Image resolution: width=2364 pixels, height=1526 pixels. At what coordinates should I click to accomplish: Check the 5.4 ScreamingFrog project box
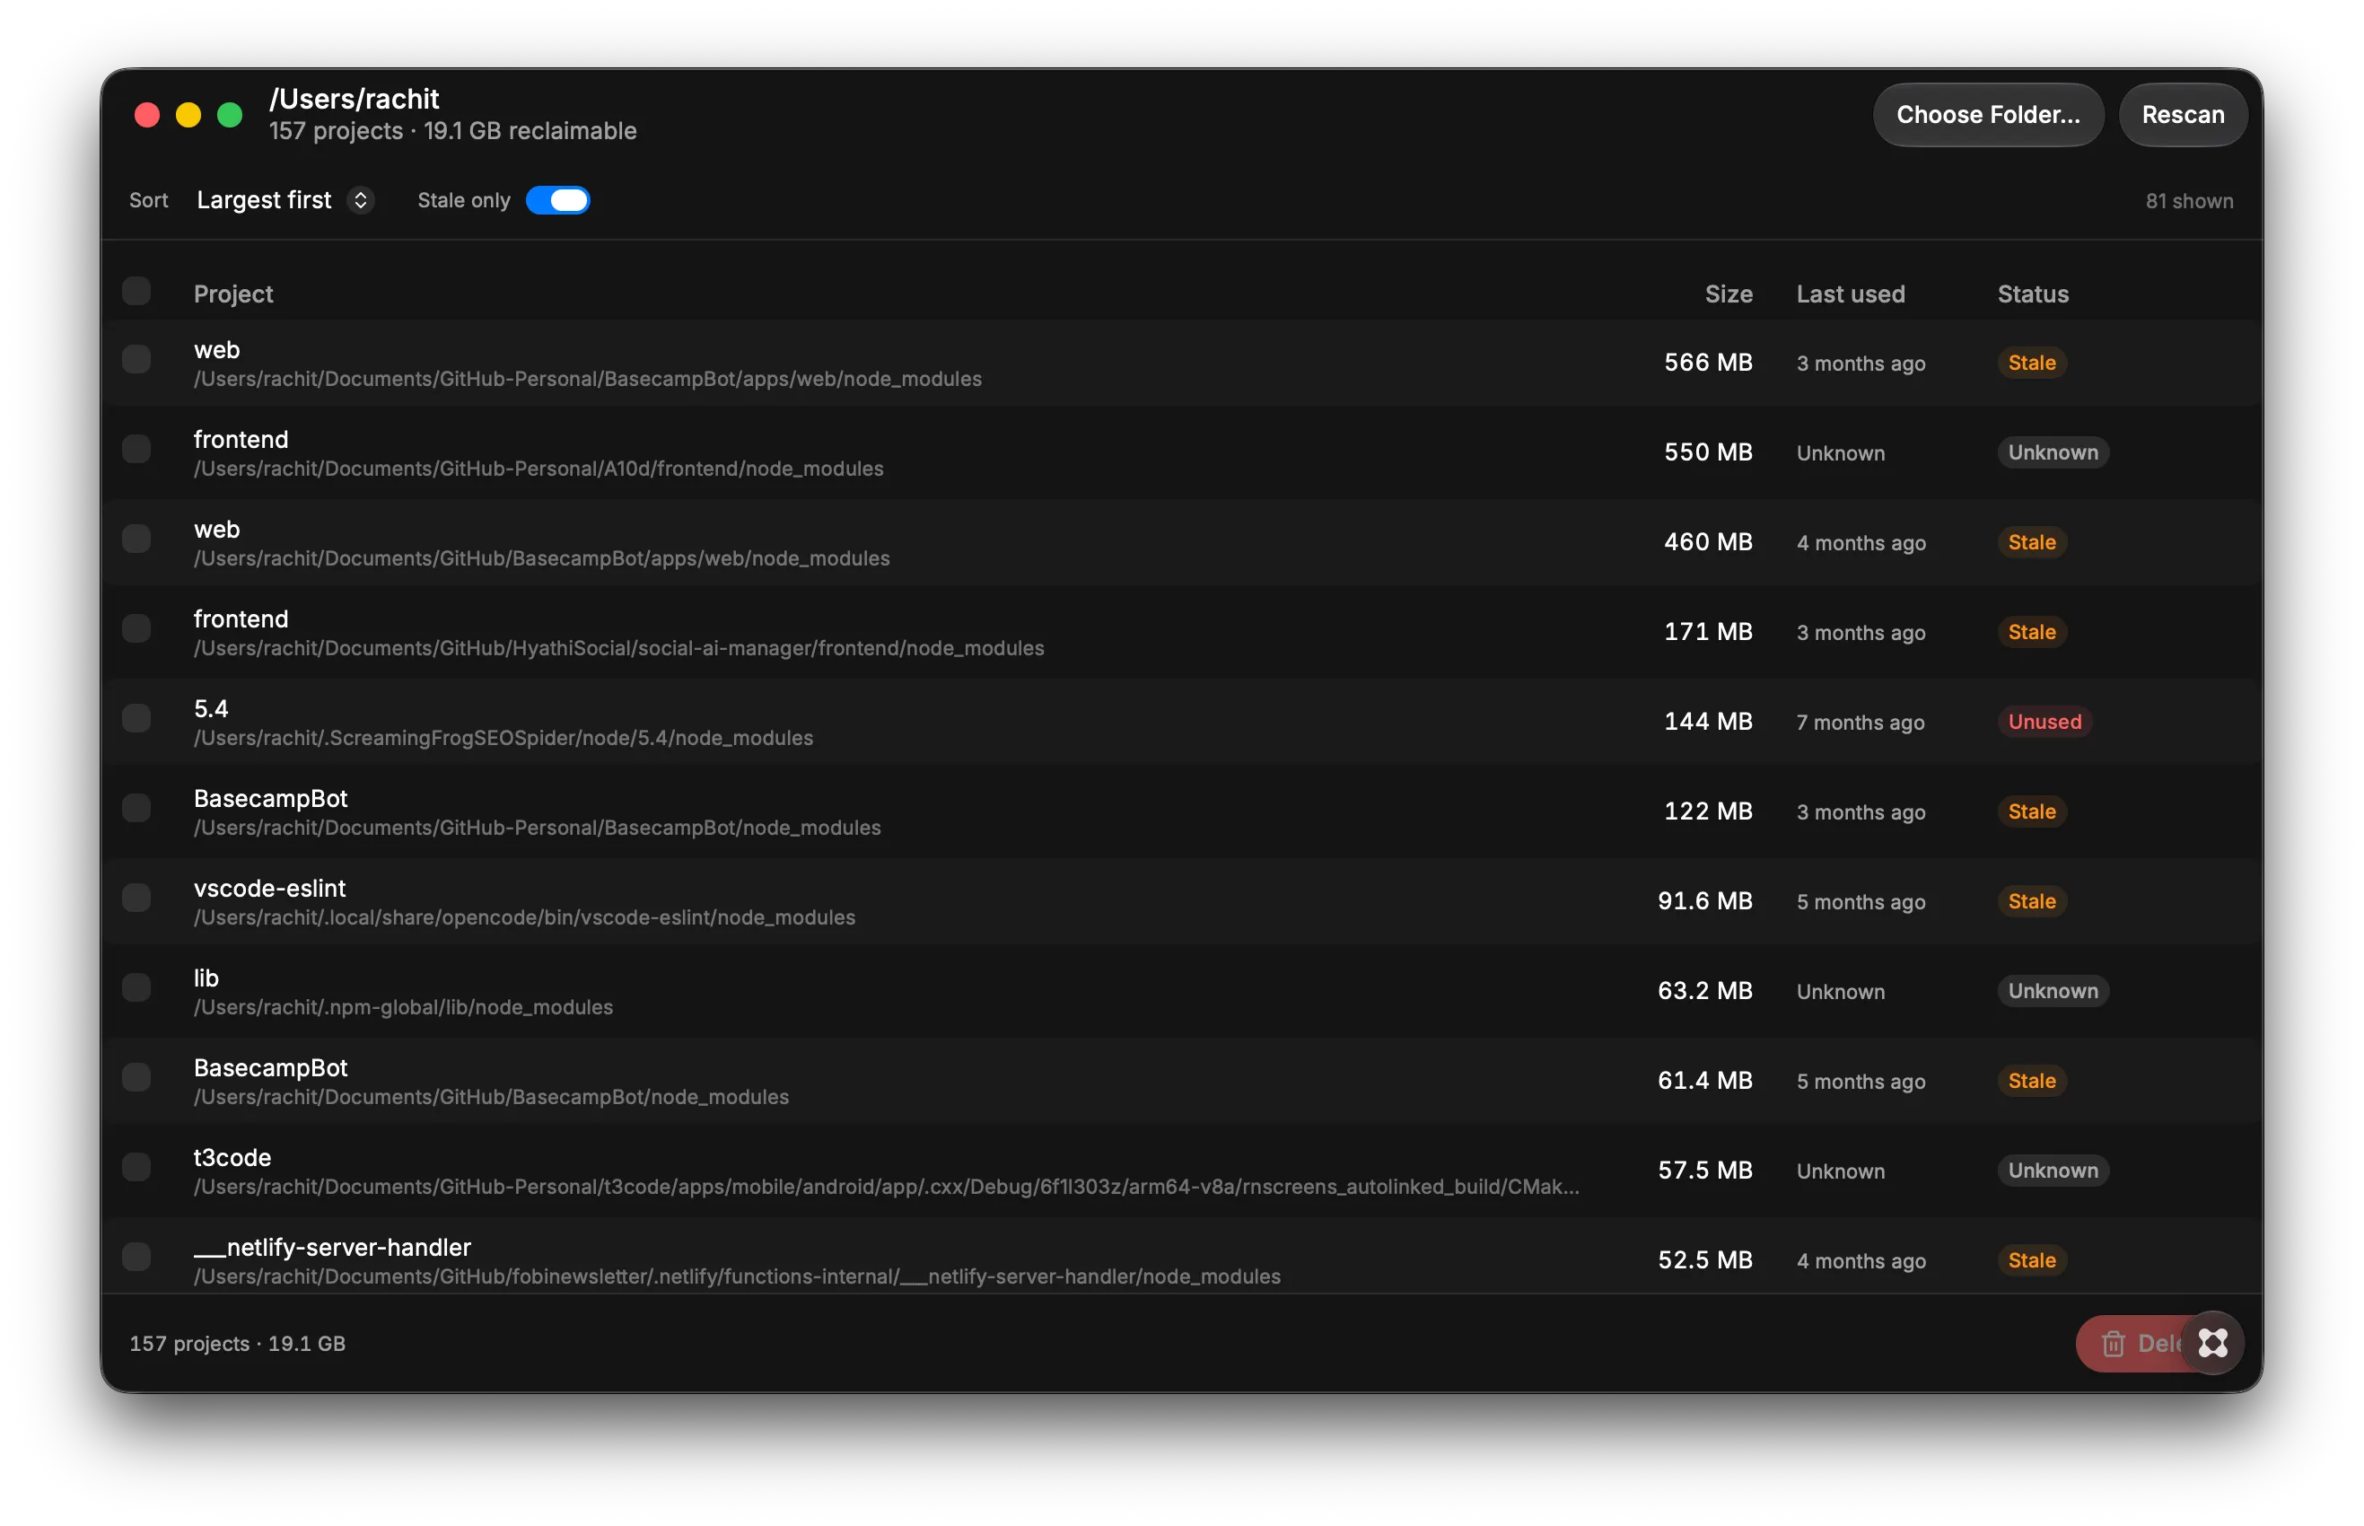pyautogui.click(x=136, y=717)
